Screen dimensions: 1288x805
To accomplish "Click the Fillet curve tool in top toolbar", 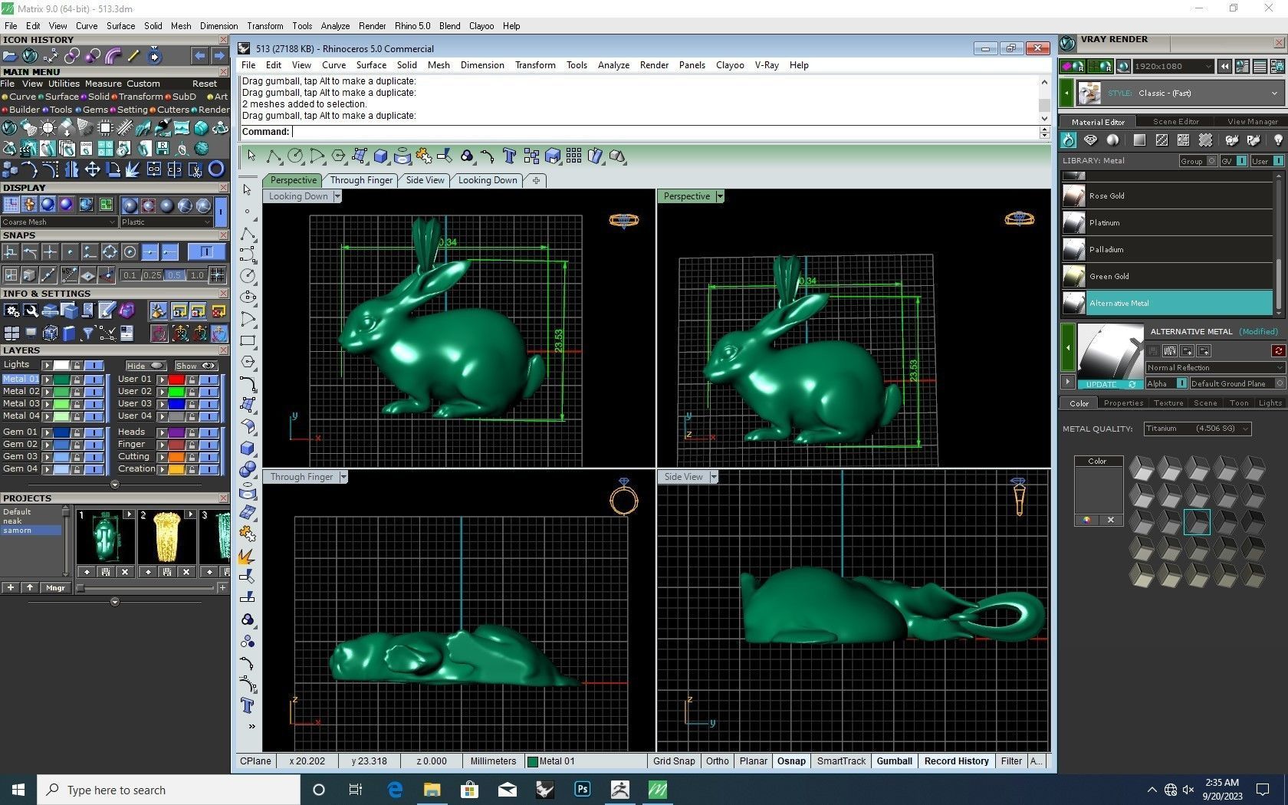I will 488,156.
